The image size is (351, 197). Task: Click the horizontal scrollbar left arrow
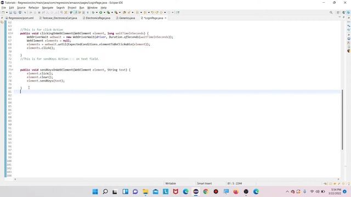[15, 179]
